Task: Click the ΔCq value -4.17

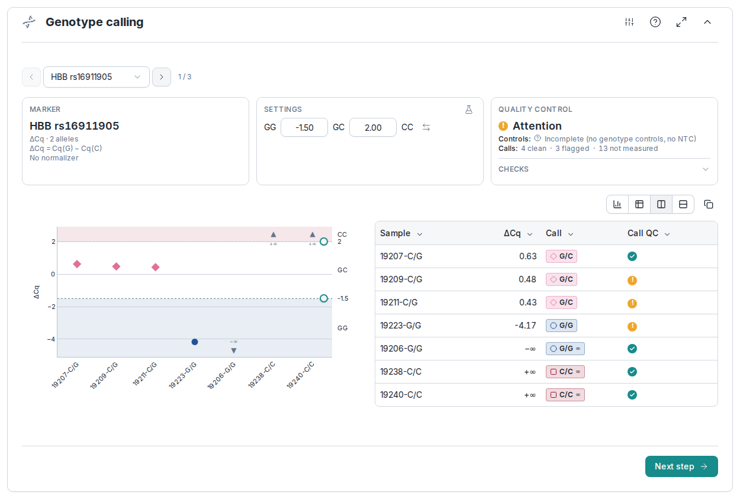Action: tap(525, 326)
